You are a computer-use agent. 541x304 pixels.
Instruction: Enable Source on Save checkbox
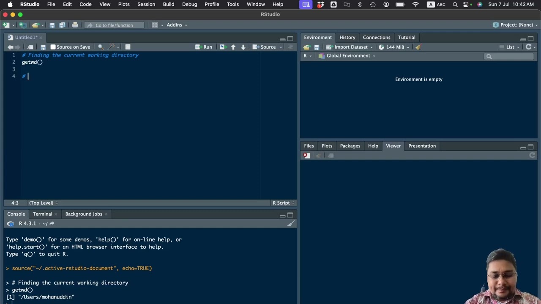53,47
